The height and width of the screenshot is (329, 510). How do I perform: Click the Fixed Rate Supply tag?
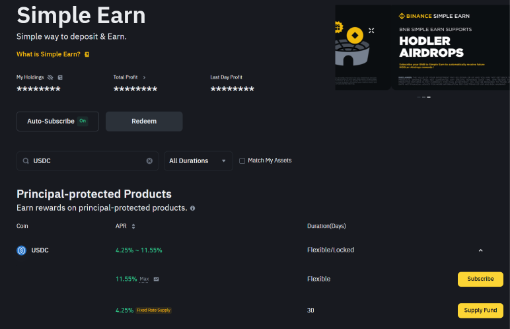(153, 310)
